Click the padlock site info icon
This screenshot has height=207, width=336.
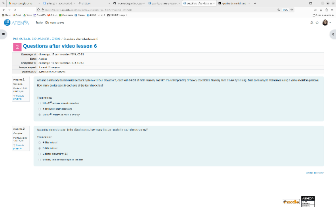pyautogui.click(x=43, y=10)
